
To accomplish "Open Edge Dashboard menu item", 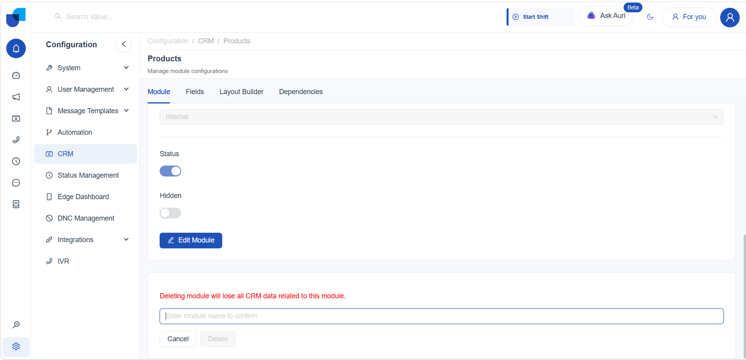I will click(86, 197).
